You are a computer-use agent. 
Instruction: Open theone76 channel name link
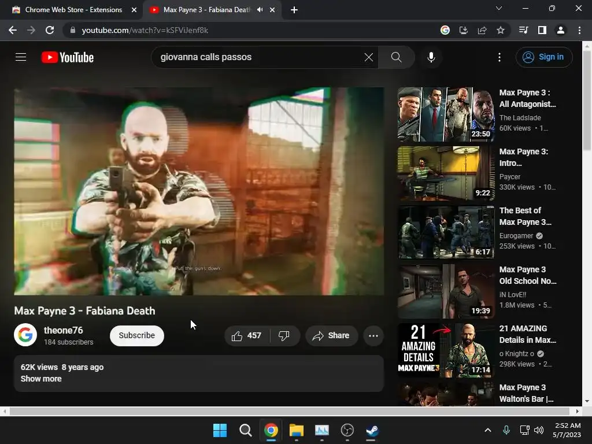point(64,330)
